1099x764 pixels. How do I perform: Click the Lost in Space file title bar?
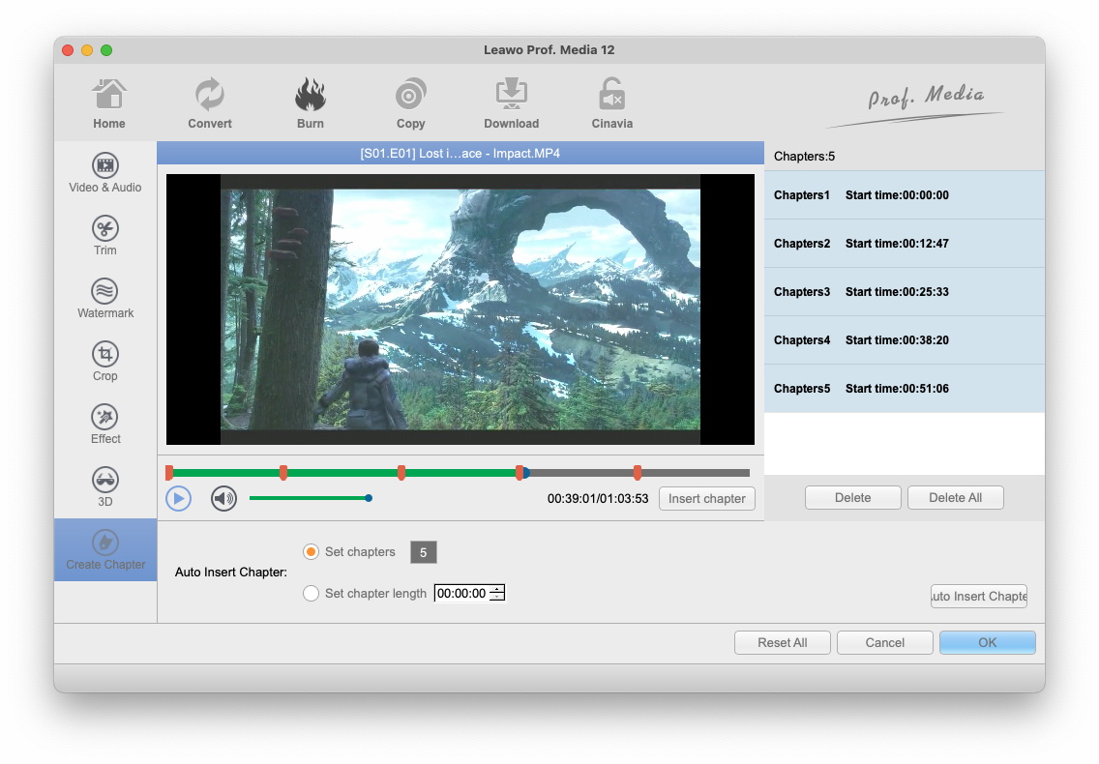[x=460, y=154]
